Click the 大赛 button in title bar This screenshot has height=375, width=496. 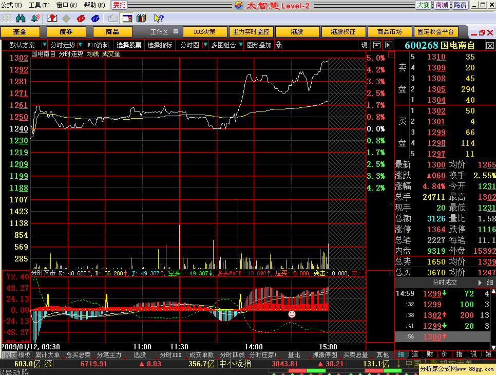pos(423,5)
